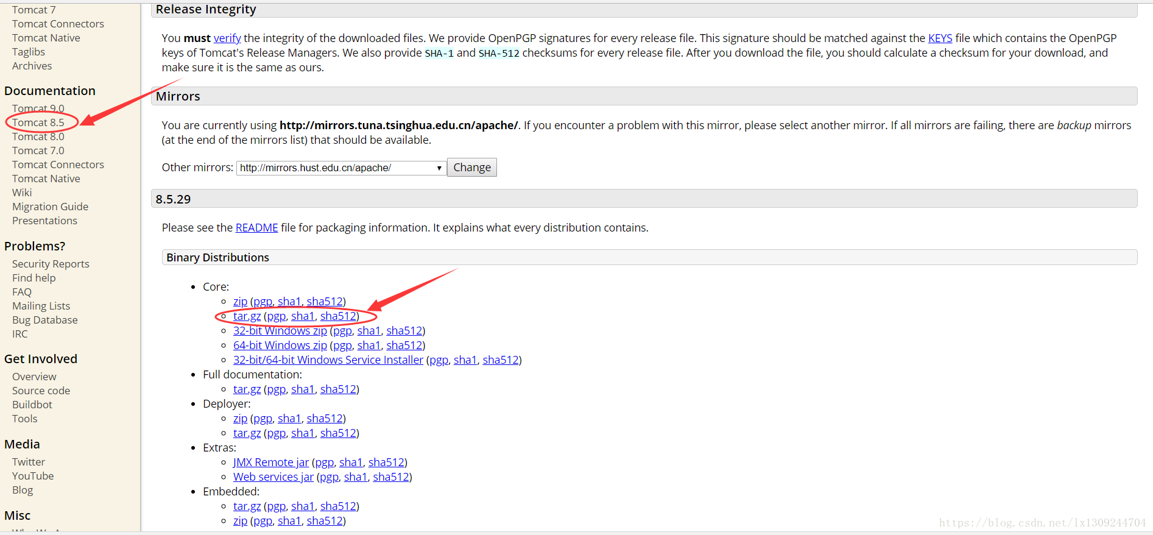Open the Bug Database link
The width and height of the screenshot is (1153, 535).
pos(44,320)
